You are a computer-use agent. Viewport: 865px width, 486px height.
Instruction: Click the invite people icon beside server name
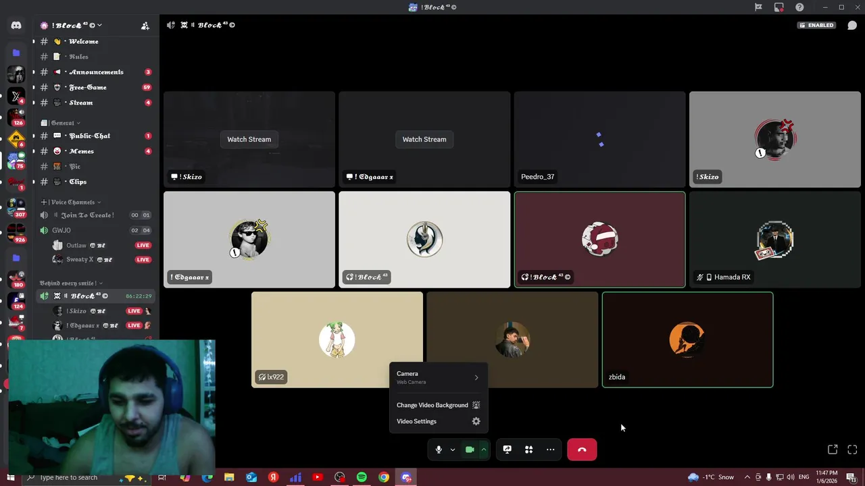(x=145, y=26)
